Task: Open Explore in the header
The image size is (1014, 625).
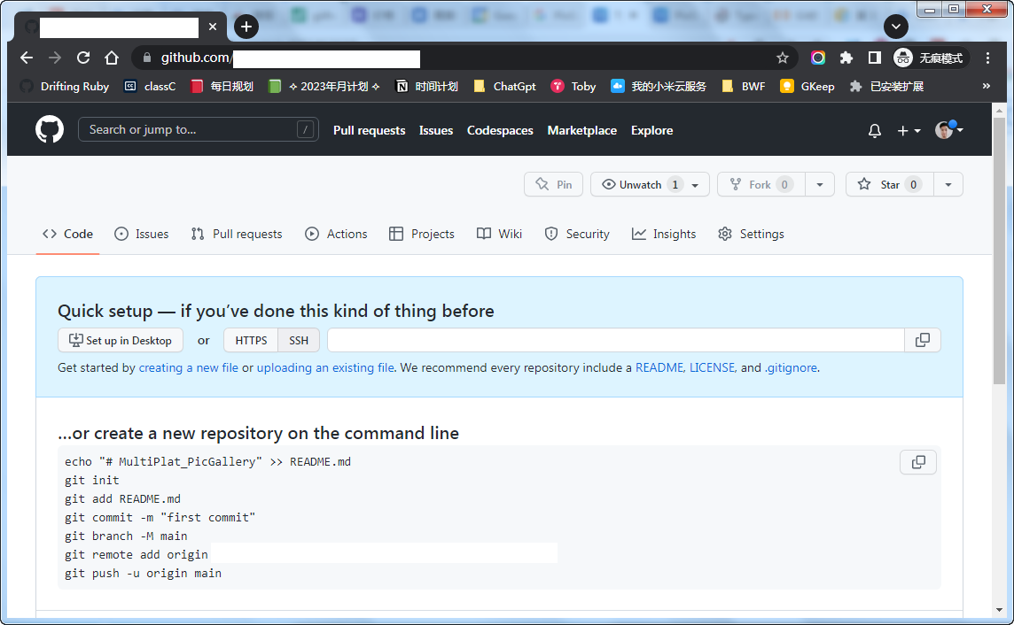Action: coord(651,130)
